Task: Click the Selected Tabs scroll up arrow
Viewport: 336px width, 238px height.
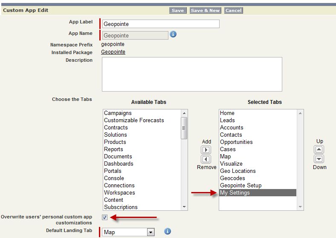Action: (300, 113)
